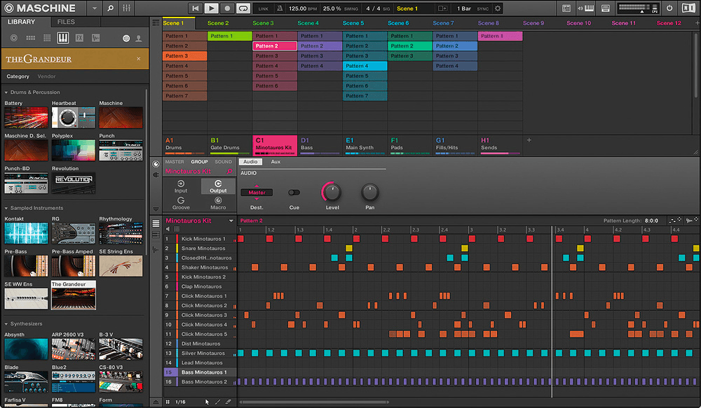The height and width of the screenshot is (408, 701).
Task: Start playback with Play button
Action: 211,8
